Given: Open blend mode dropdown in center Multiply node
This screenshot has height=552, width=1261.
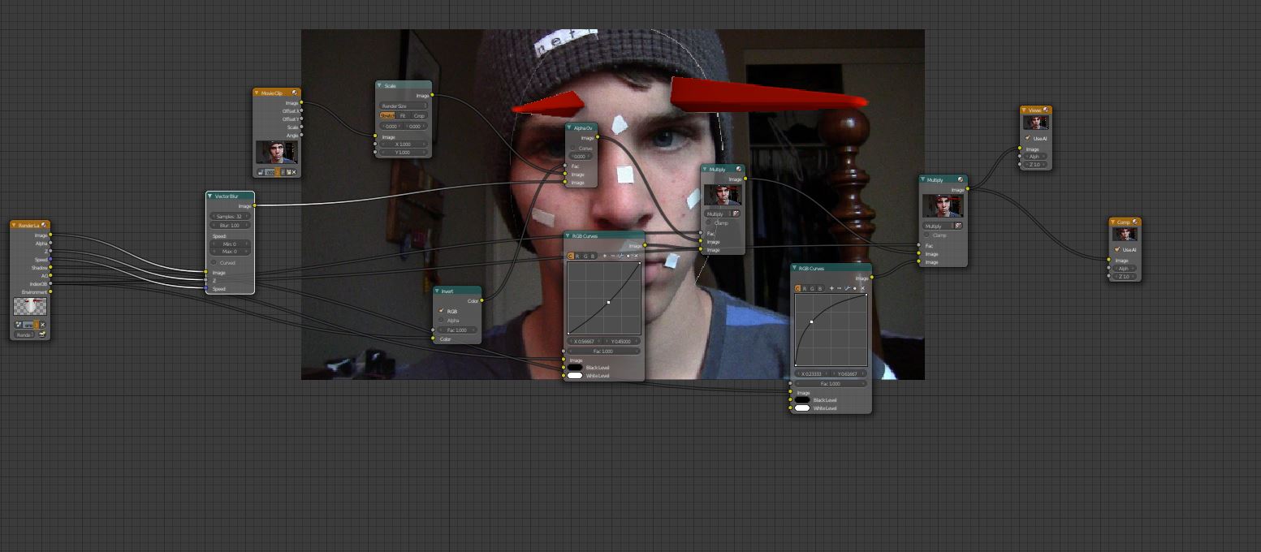Looking at the screenshot, I should [x=719, y=213].
